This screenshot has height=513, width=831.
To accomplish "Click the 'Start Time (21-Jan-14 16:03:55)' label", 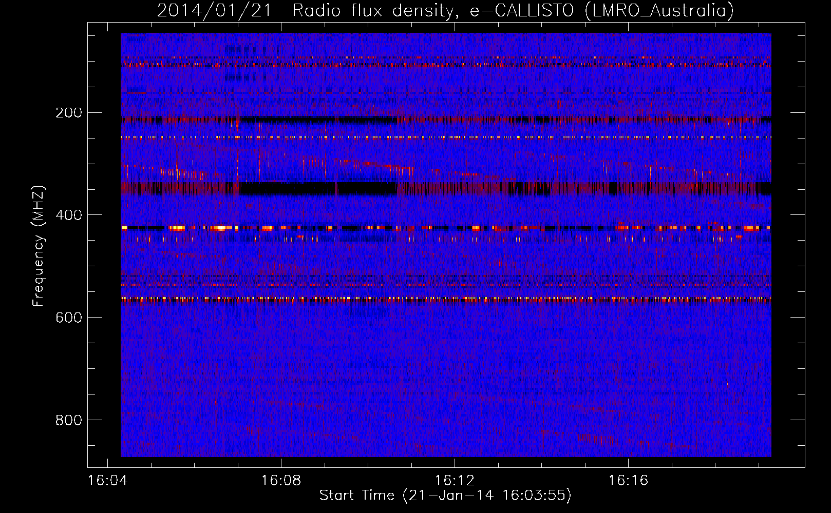I will (x=445, y=496).
